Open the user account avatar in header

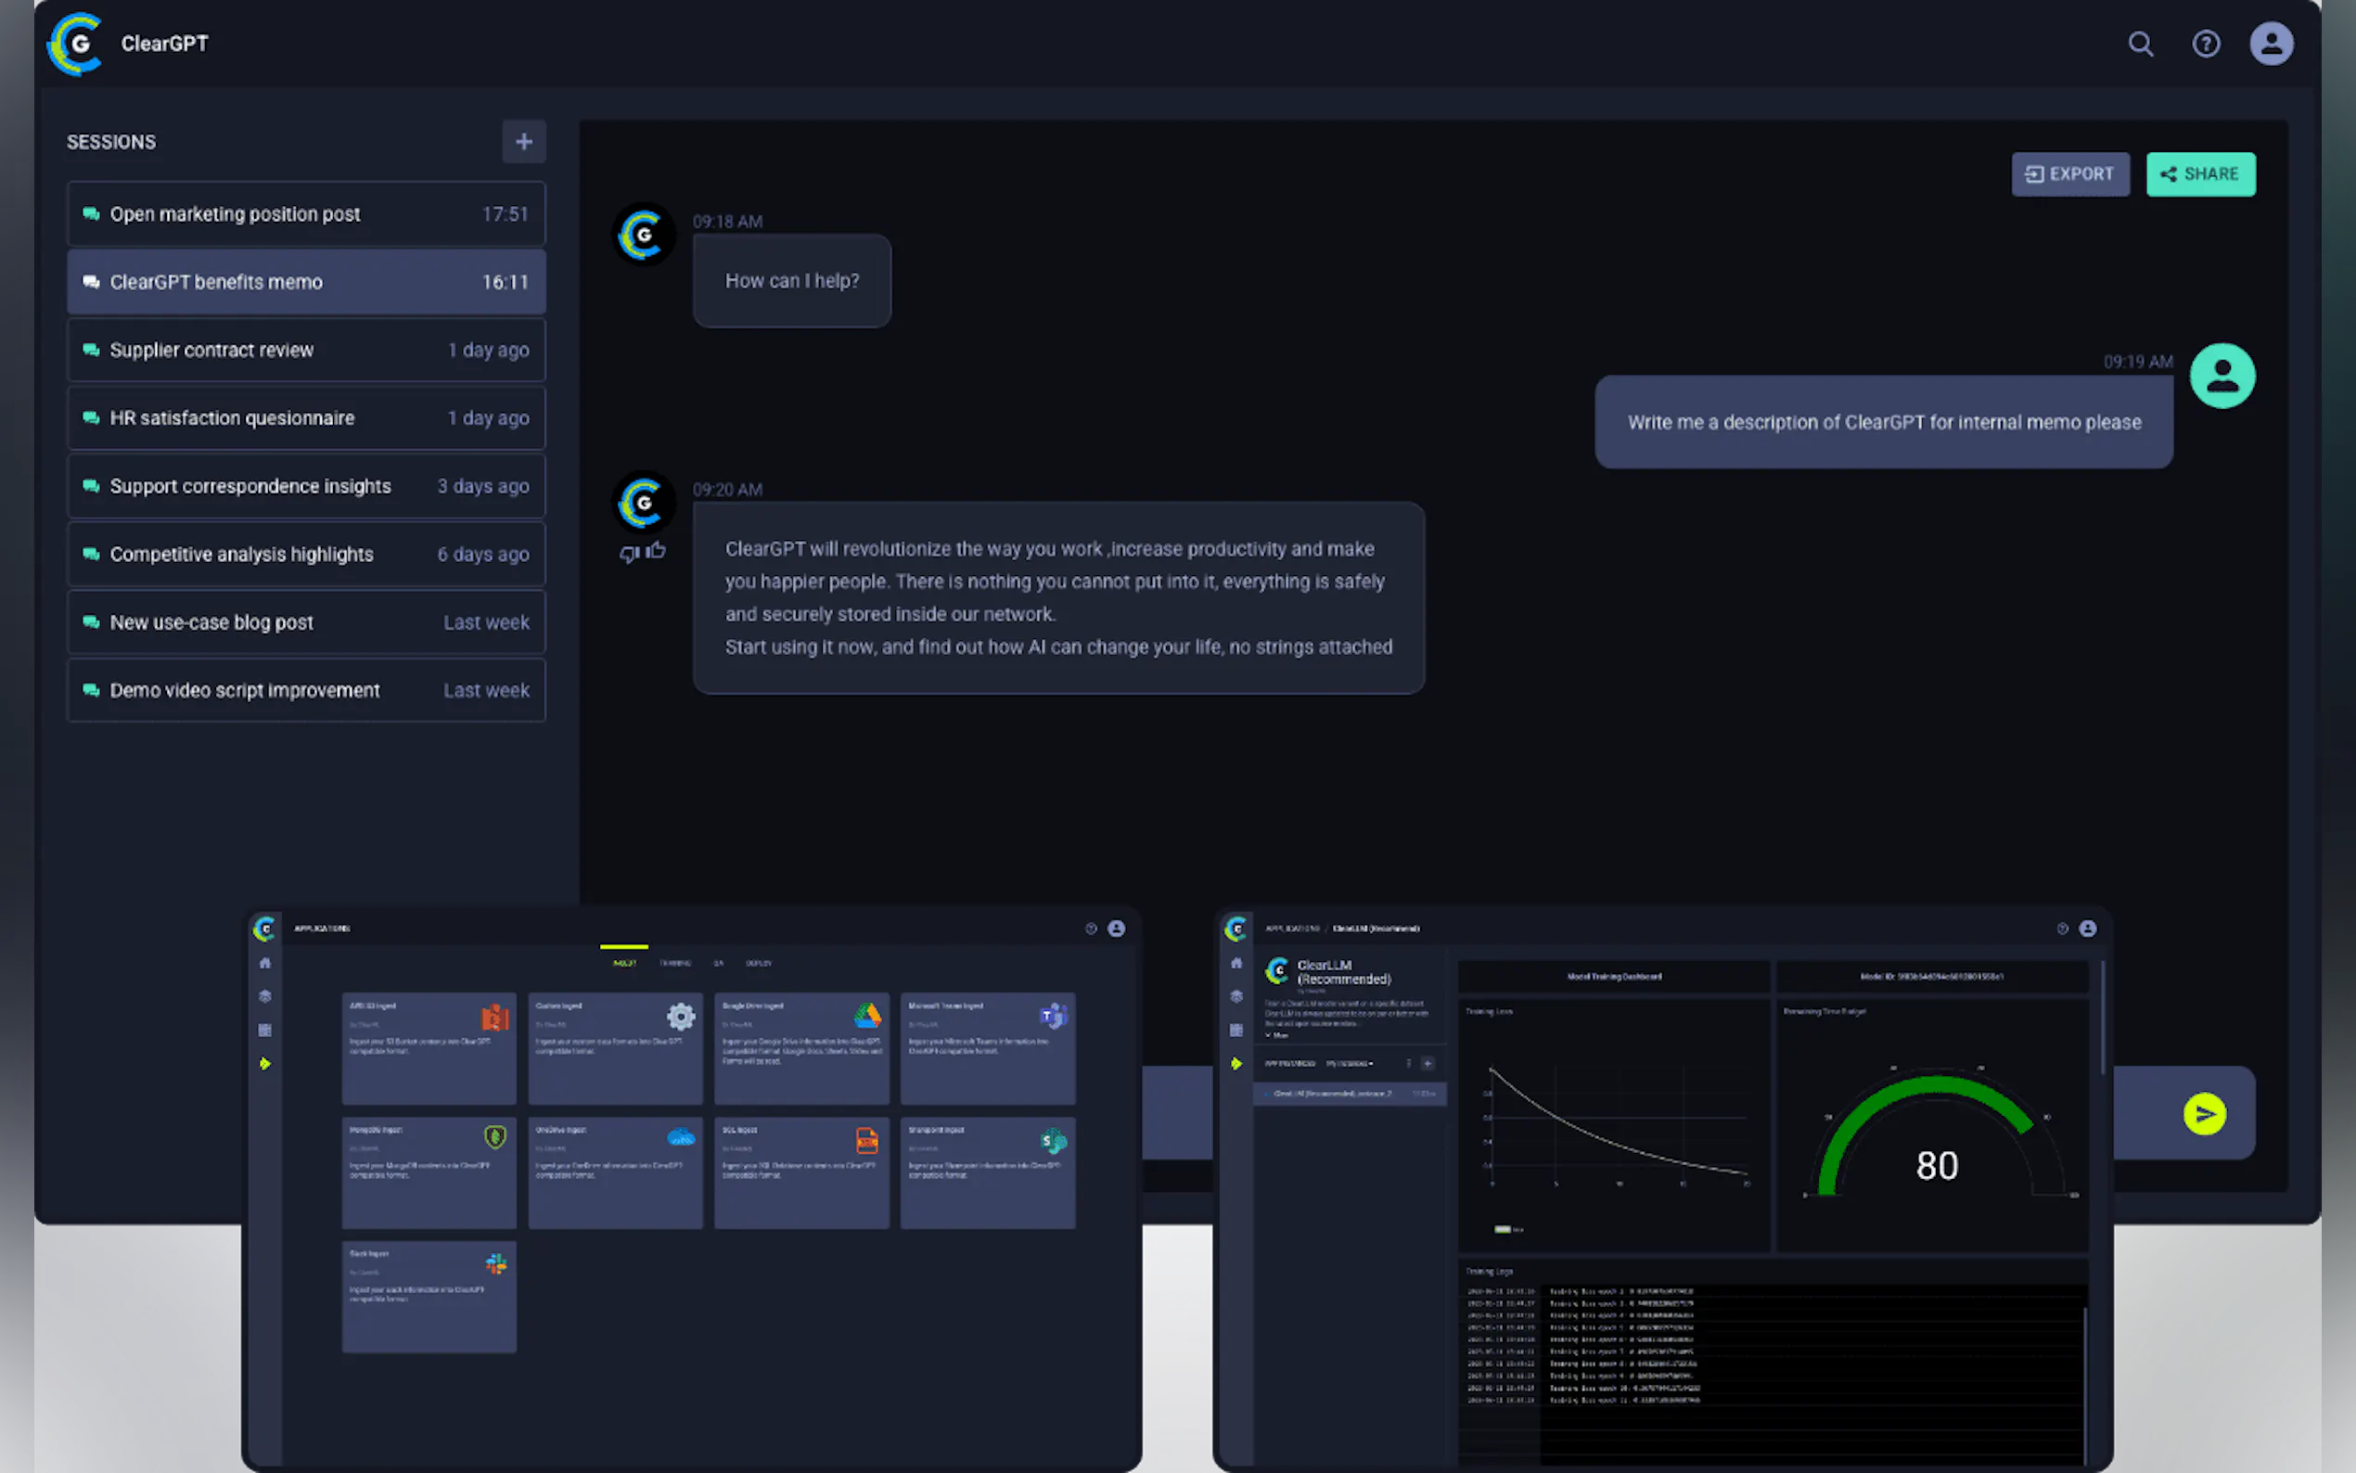(2271, 44)
